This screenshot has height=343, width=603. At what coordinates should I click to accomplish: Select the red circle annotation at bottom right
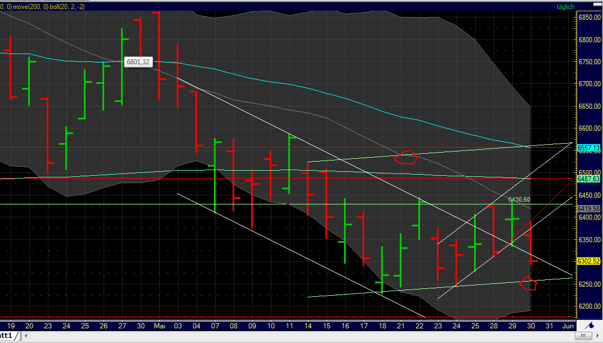(x=529, y=284)
